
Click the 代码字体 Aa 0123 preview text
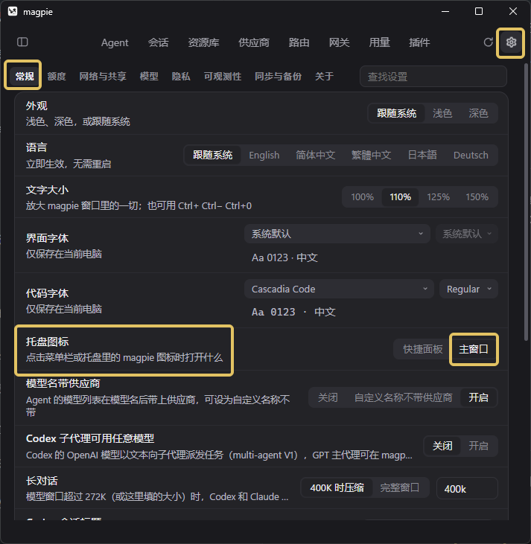(293, 313)
